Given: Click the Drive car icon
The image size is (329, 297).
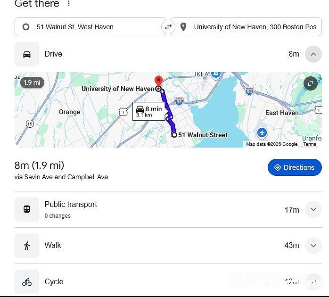Looking at the screenshot, I should coord(27,54).
